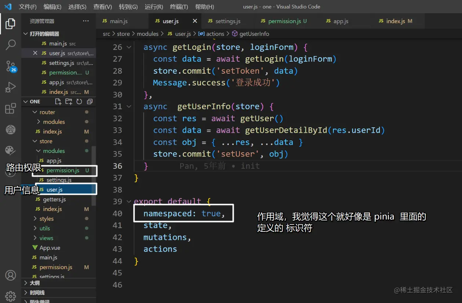Open the 文件(F) menu

28,7
